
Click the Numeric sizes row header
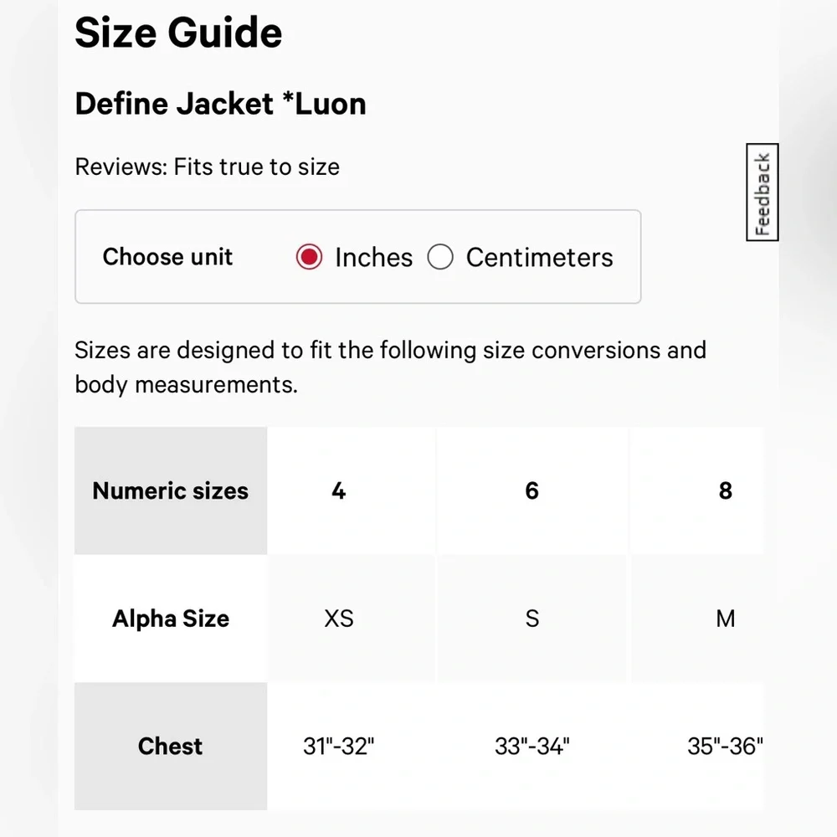(170, 491)
